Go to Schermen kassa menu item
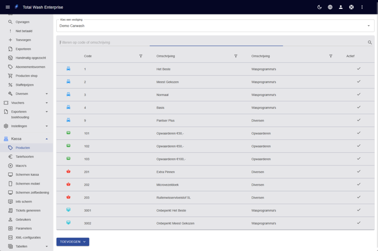The image size is (378, 251). tap(27, 175)
